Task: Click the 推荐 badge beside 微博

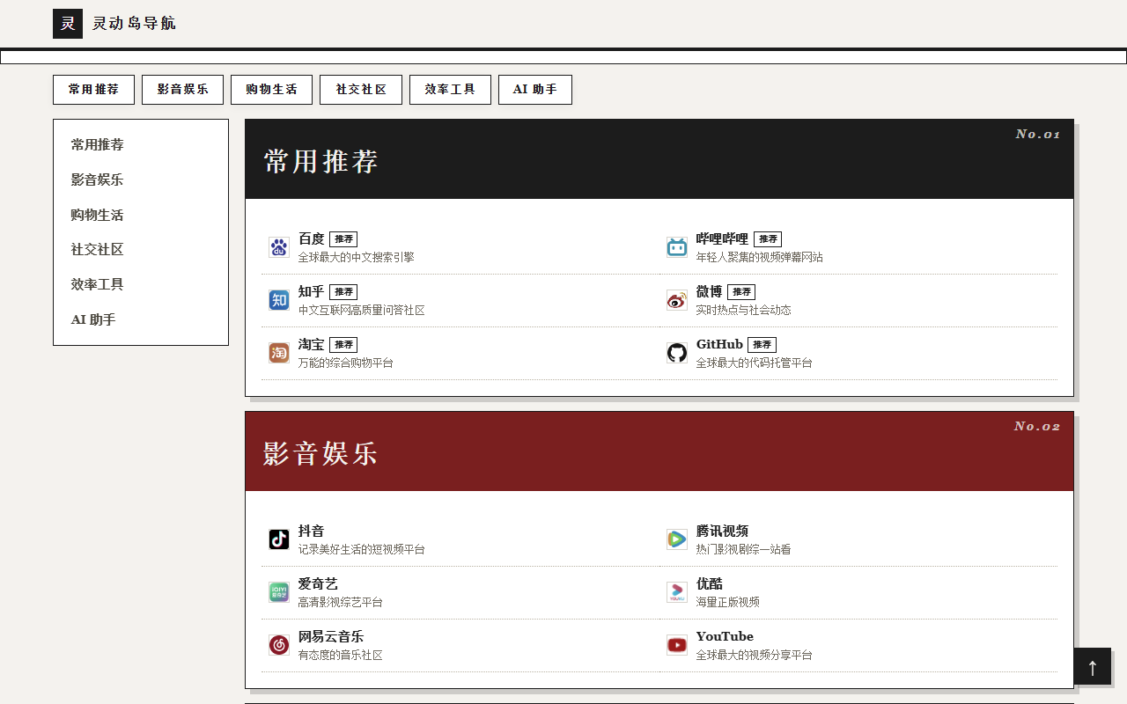Action: pyautogui.click(x=741, y=292)
